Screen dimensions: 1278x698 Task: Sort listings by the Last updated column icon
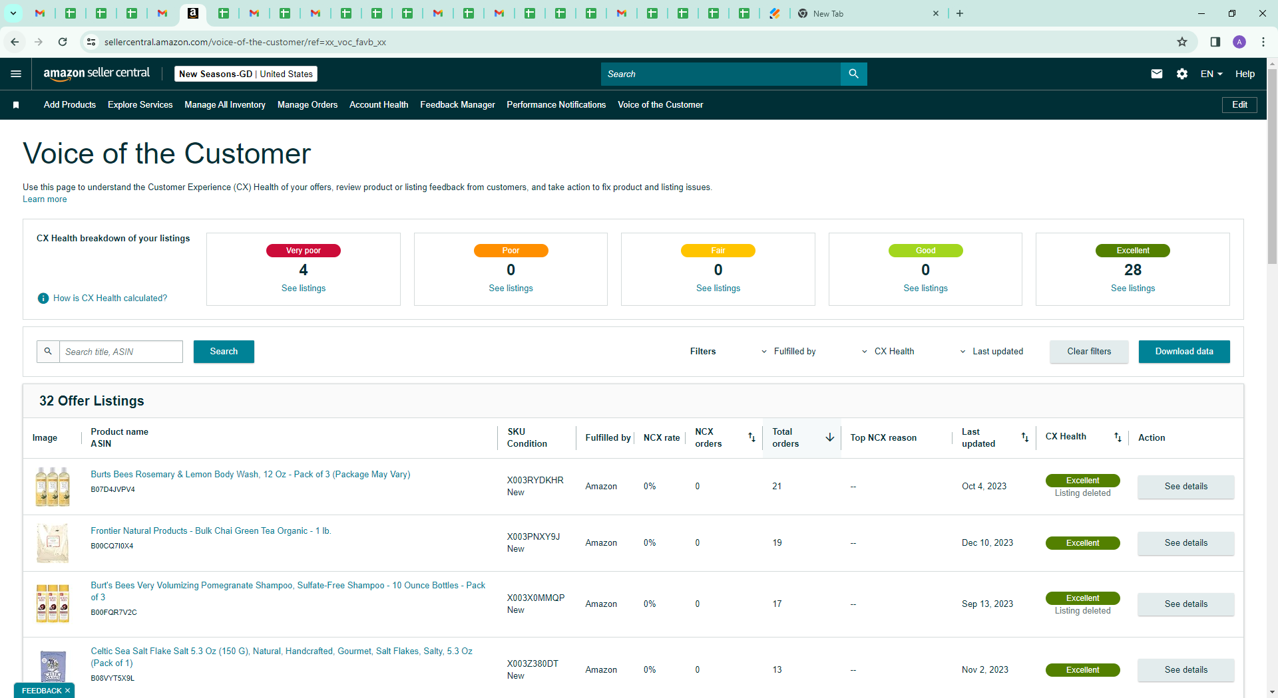tap(1025, 437)
